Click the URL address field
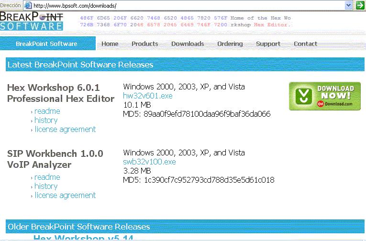366x241 pixels. point(188,5)
